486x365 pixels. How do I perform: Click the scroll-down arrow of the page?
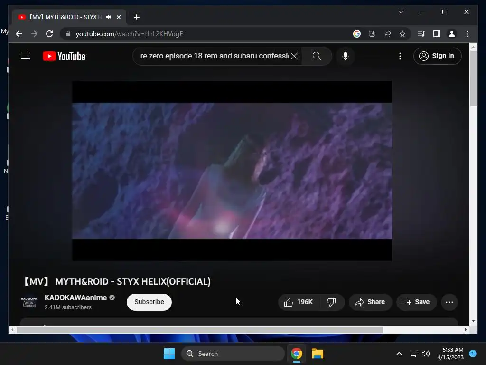473,321
